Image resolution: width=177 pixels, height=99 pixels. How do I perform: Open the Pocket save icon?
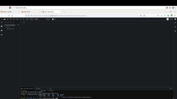pos(158,16)
